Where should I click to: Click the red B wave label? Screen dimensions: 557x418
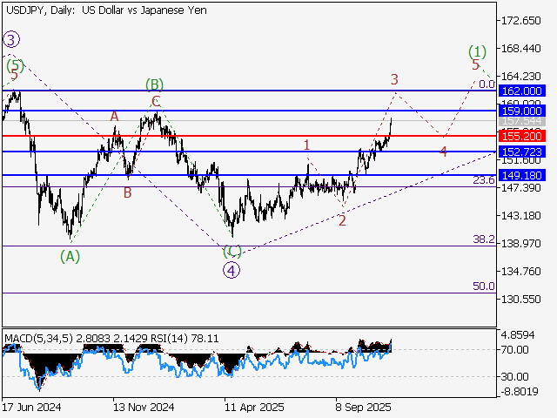(128, 192)
